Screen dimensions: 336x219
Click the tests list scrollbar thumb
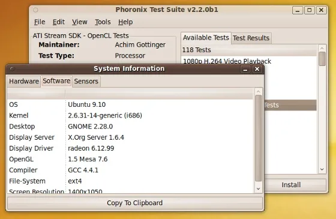click(322, 59)
